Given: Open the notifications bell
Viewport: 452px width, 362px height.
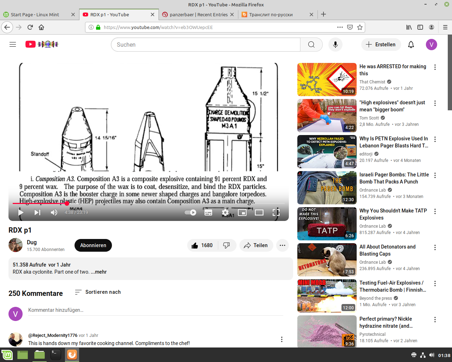Looking at the screenshot, I should (x=411, y=45).
